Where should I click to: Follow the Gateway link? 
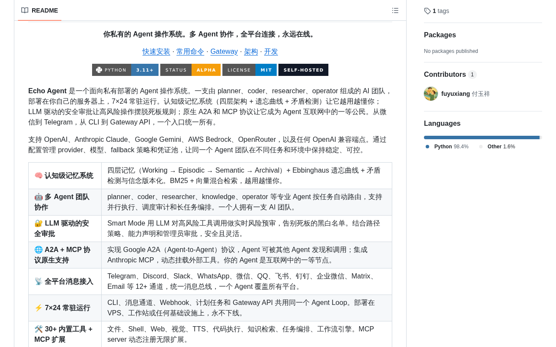click(x=224, y=52)
